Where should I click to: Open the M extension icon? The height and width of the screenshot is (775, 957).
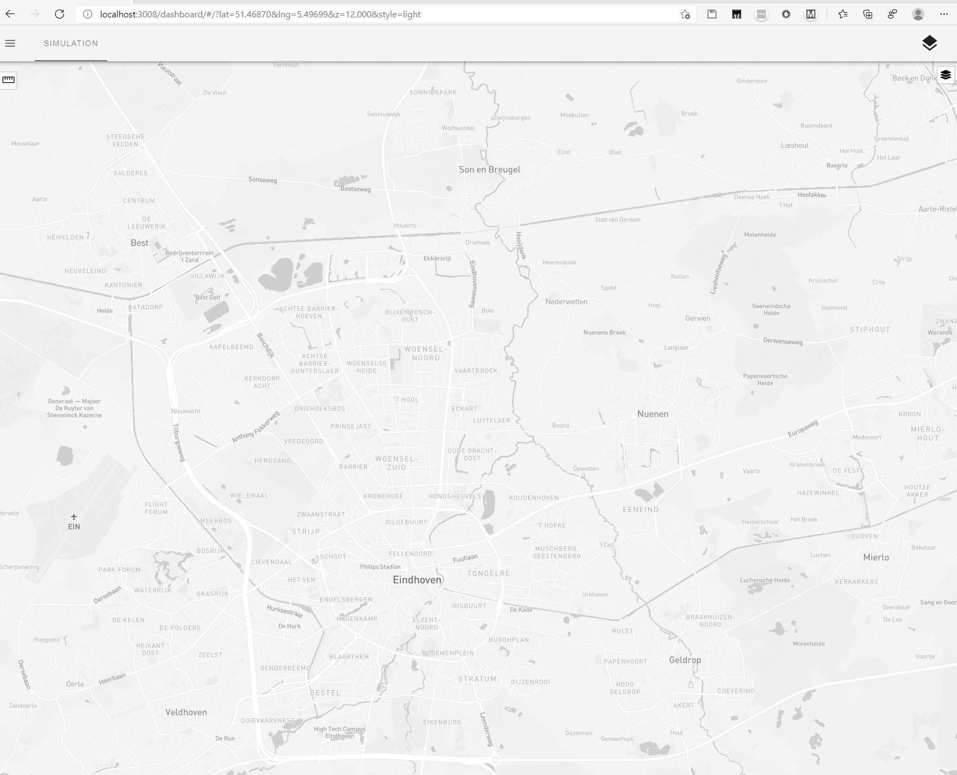(x=811, y=15)
